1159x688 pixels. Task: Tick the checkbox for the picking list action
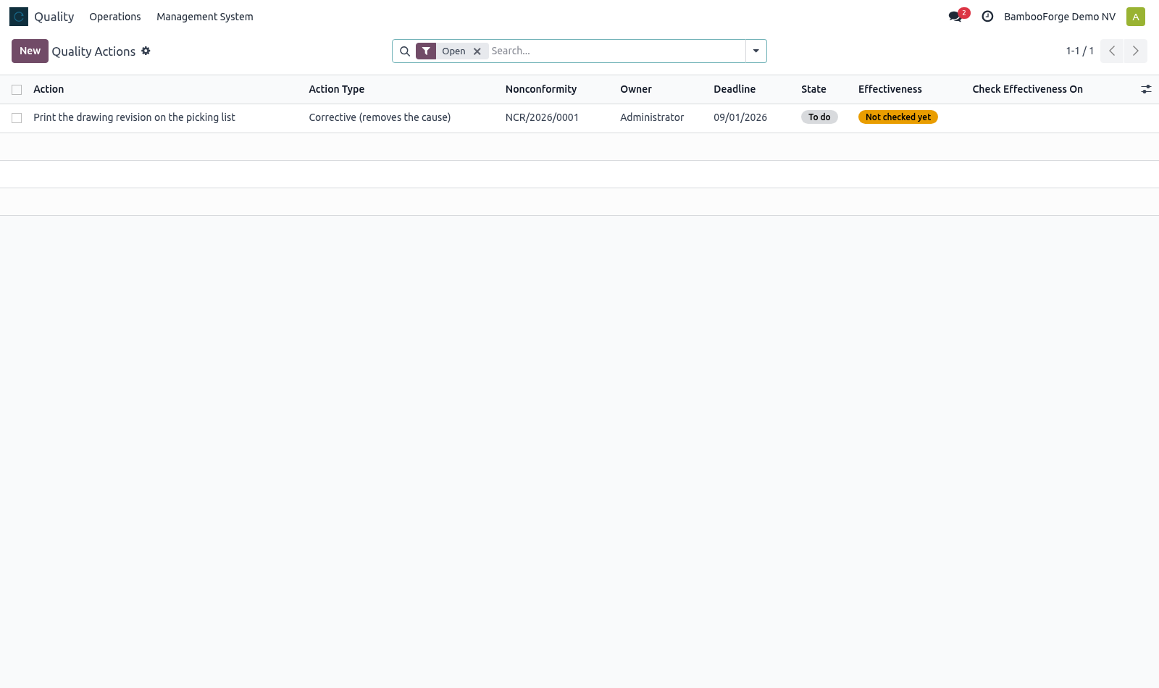point(17,118)
